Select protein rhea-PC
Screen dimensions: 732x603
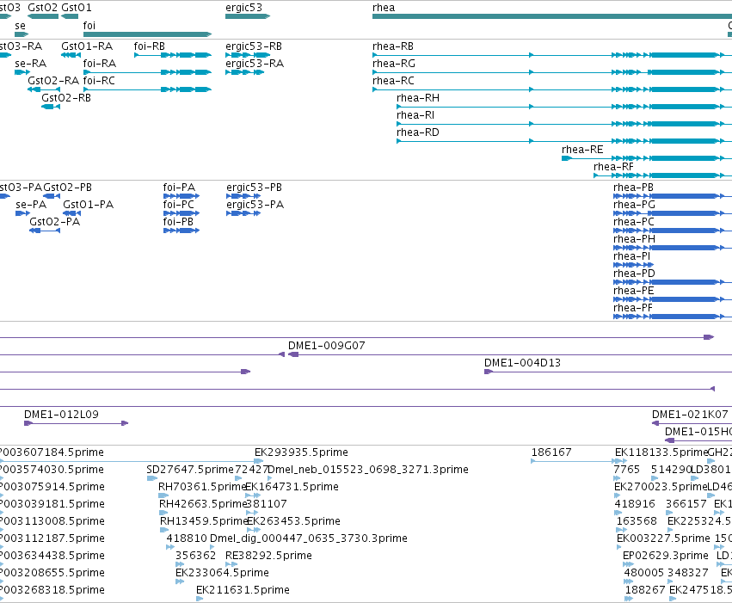[x=673, y=231]
